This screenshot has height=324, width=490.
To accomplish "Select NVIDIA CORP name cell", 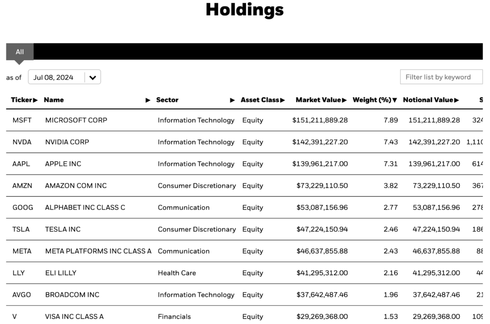I will pyautogui.click(x=67, y=142).
